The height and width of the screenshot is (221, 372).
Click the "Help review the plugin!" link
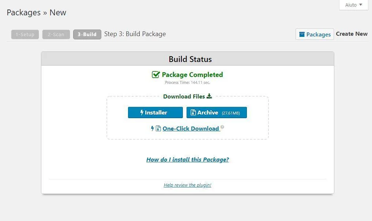point(187,185)
